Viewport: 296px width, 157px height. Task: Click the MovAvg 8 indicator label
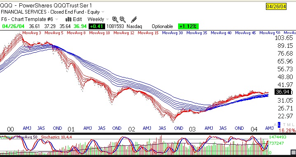[x=76, y=33]
